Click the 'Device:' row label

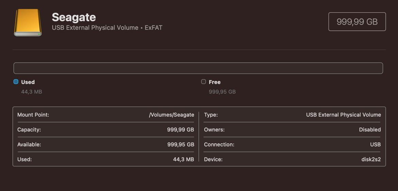point(213,159)
